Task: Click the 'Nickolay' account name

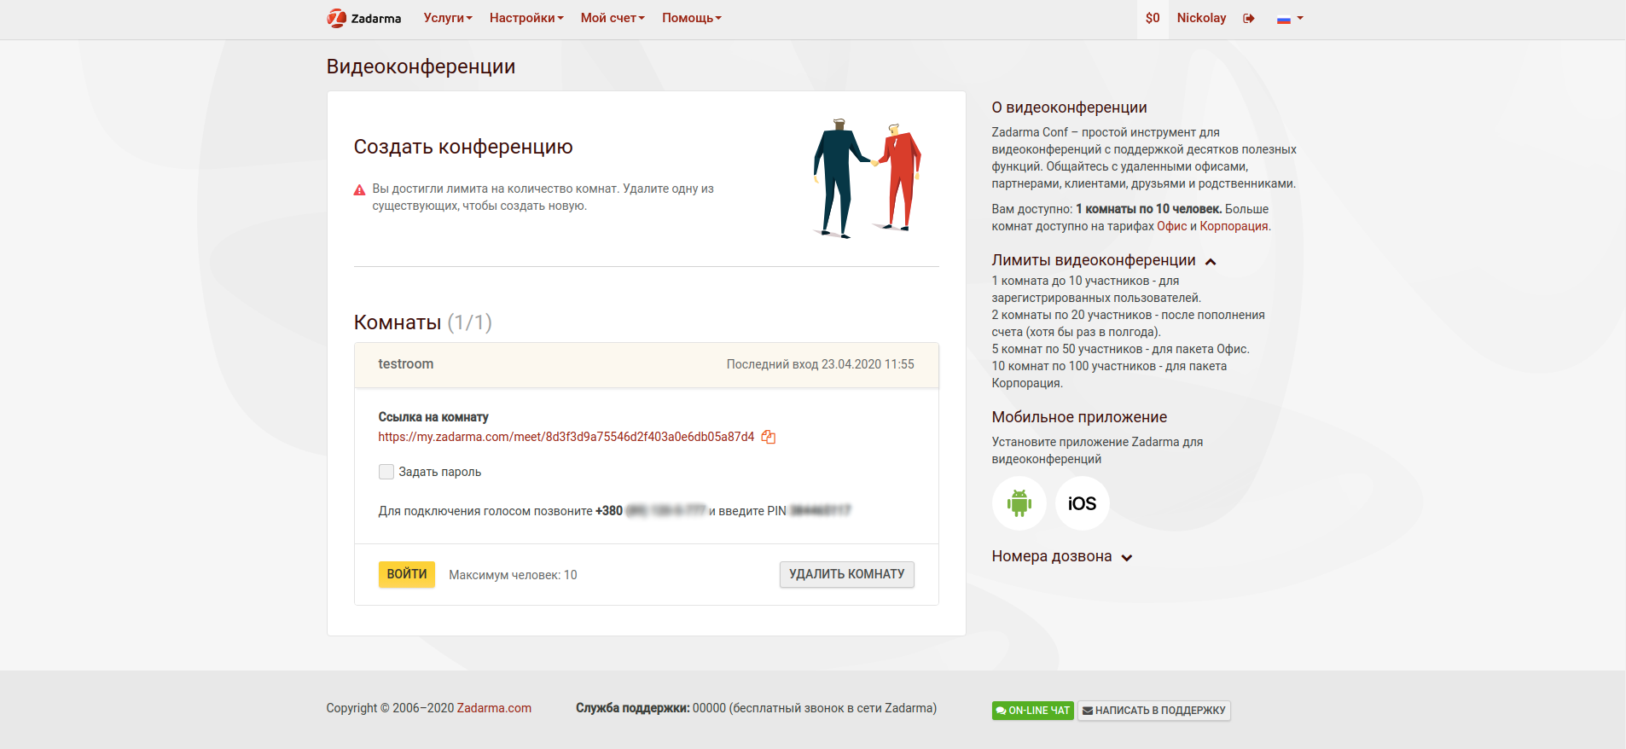Action: [x=1201, y=18]
